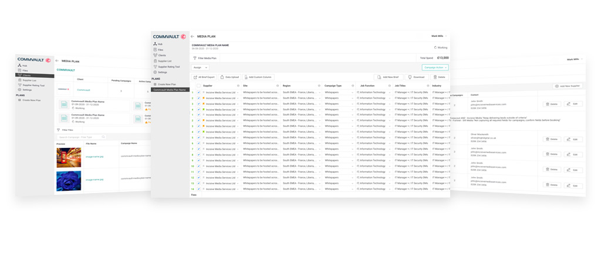Open the Mark Mills menu in the right background window
Screen dimensions: 601x264
tap(575, 59)
